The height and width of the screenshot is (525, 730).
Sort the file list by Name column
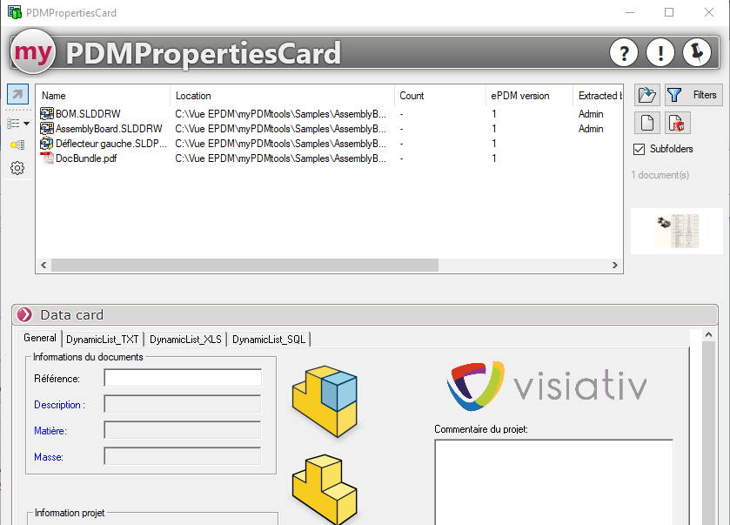(103, 96)
